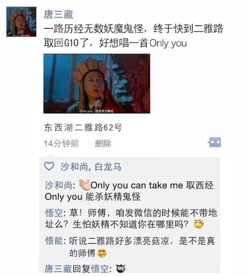248x276 pixels.
Task: Tap the black owl emoji reply
Action: [x=121, y=269]
